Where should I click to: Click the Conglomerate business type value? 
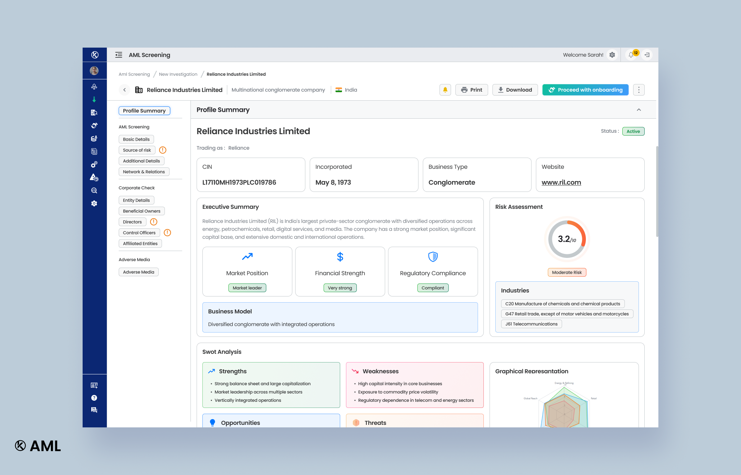452,182
